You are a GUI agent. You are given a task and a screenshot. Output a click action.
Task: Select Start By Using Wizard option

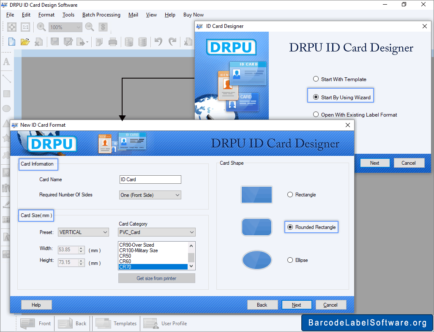pyautogui.click(x=316, y=97)
